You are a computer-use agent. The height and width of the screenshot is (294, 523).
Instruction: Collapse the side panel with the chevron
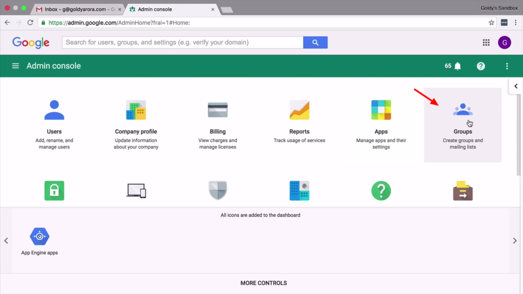click(x=516, y=86)
